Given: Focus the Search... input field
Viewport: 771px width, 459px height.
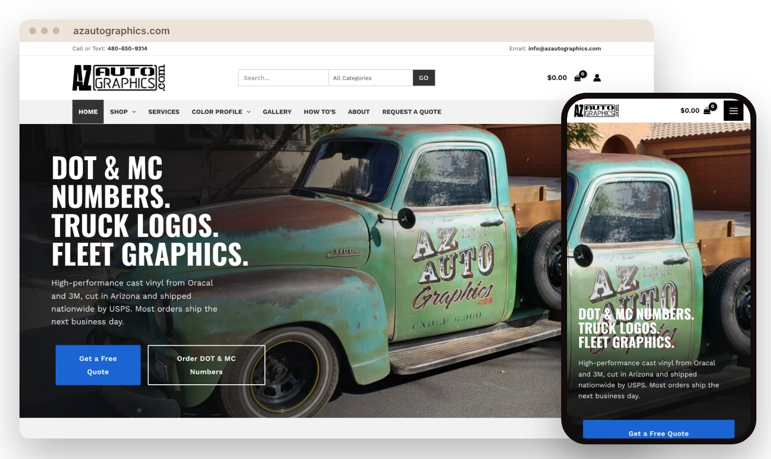Looking at the screenshot, I should point(283,78).
